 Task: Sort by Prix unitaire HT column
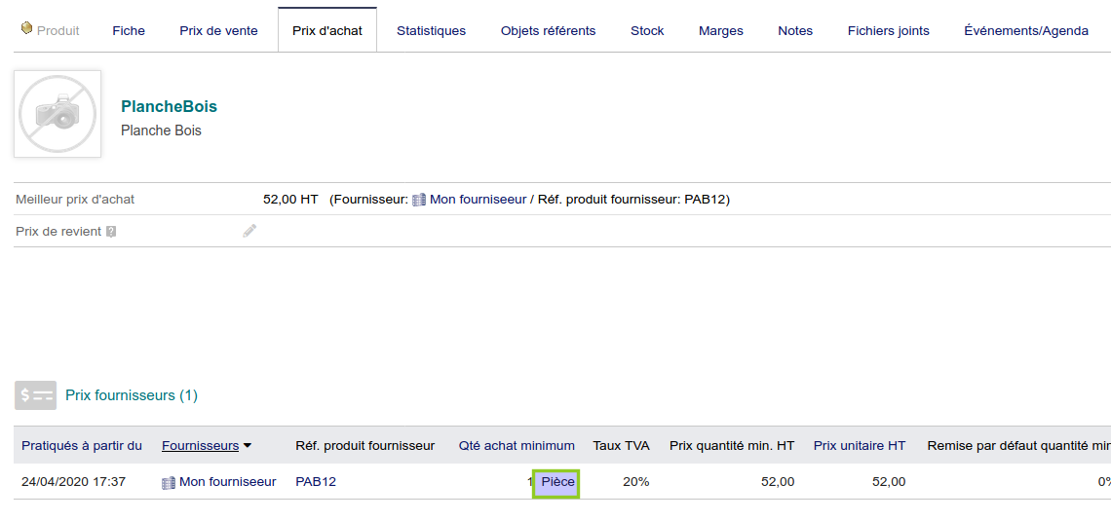point(859,446)
